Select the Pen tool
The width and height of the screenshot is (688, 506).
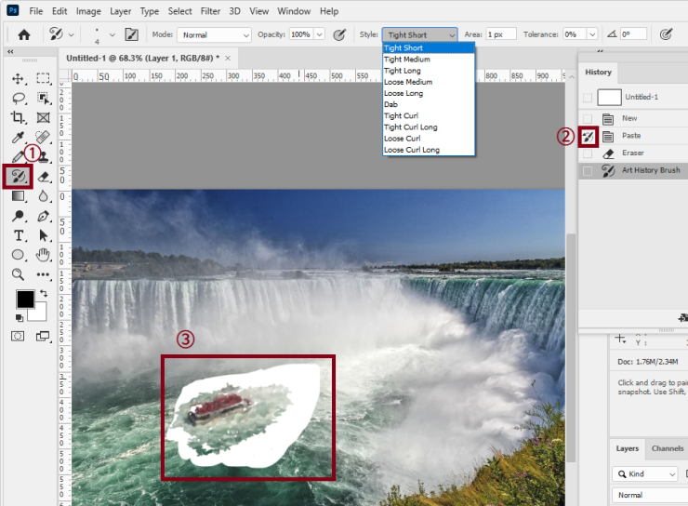pos(43,216)
